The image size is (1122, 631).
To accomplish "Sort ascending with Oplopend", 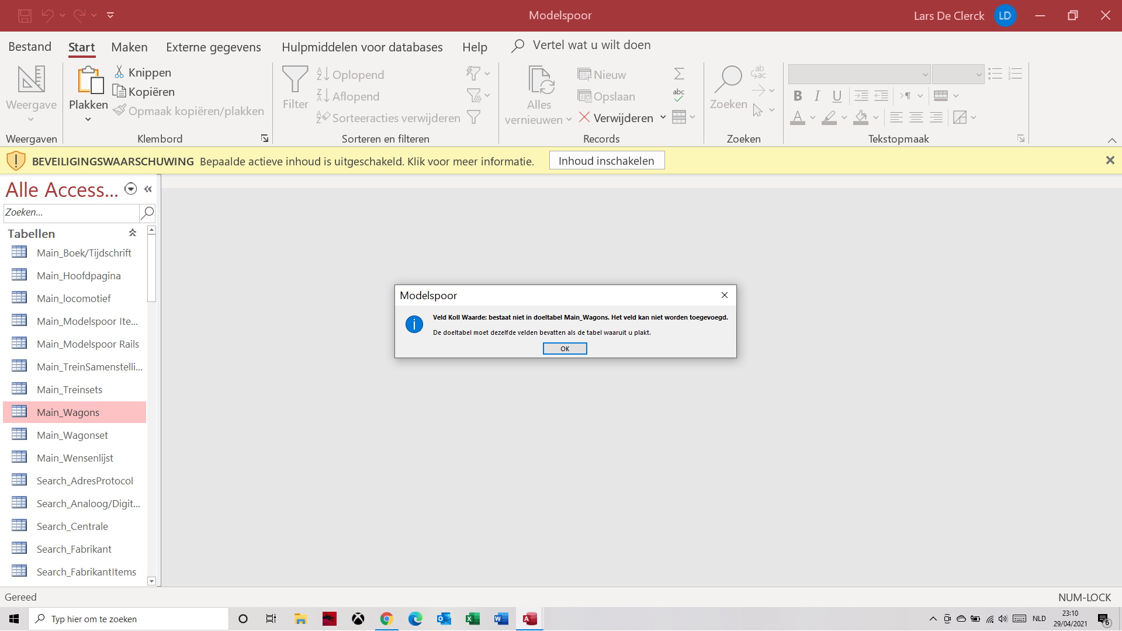I will (351, 75).
